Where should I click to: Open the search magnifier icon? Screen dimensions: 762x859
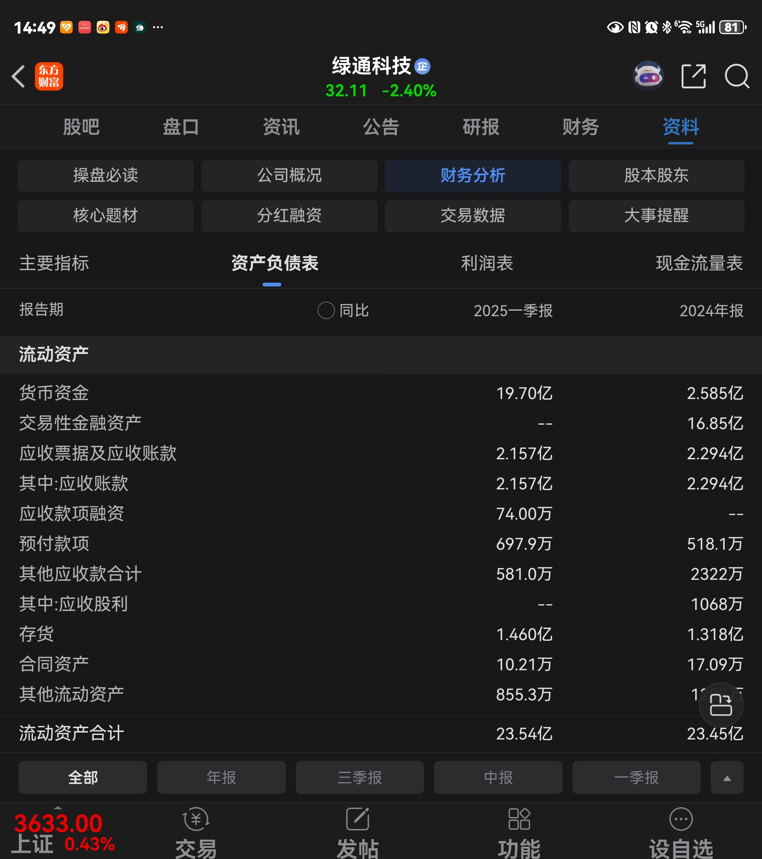pyautogui.click(x=737, y=76)
